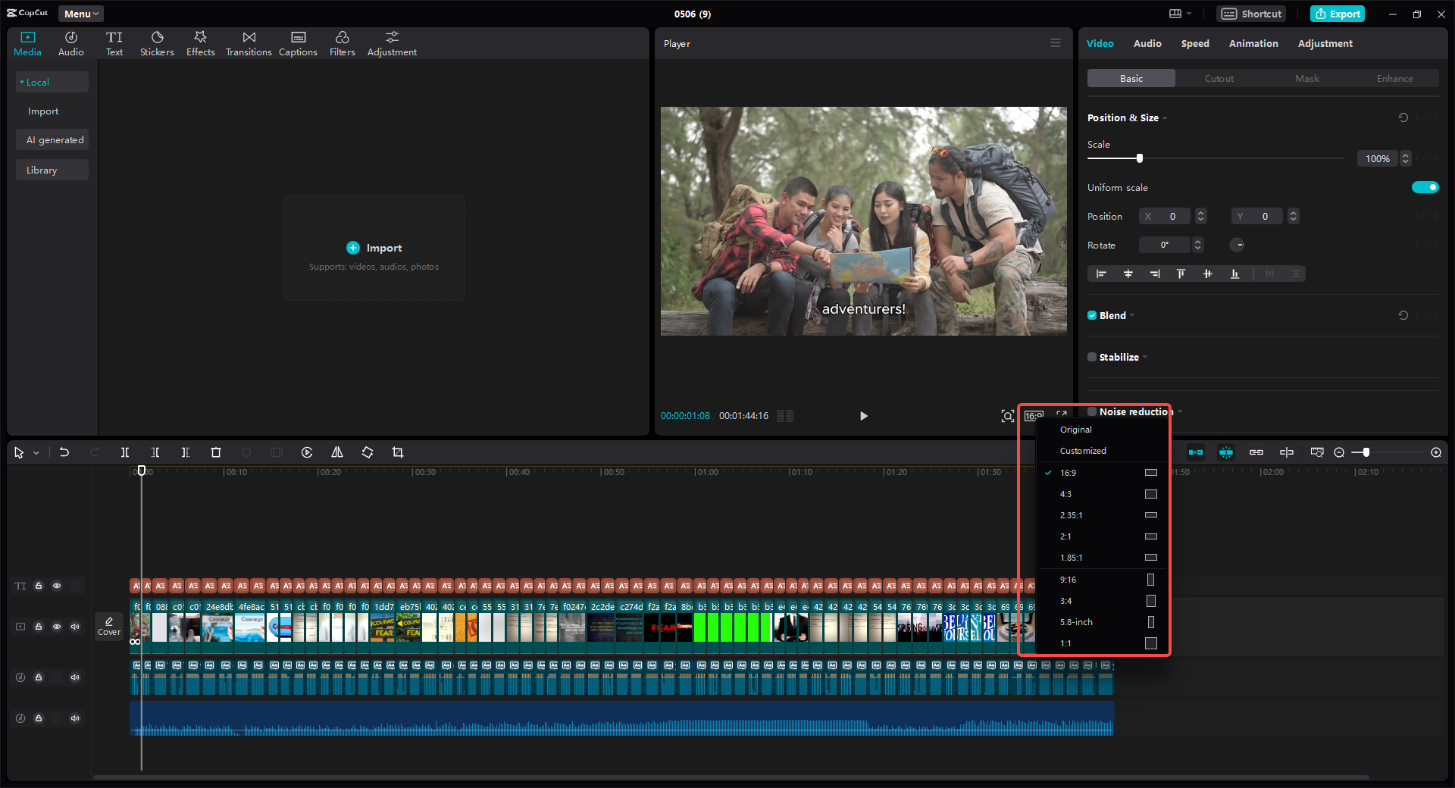The image size is (1455, 788).
Task: Click the Cover thumbnail on the timeline
Action: click(x=108, y=627)
